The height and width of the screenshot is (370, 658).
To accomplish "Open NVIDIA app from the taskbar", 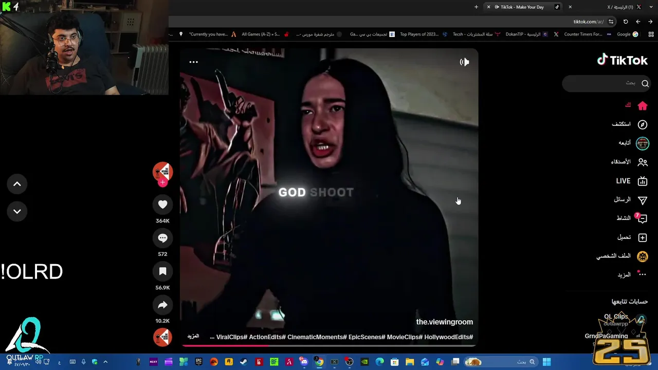I will (364, 362).
